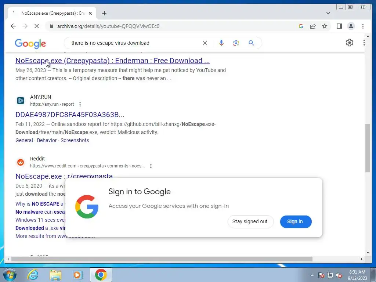376x282 pixels.
Task: Click Stay signed out
Action: point(250,221)
